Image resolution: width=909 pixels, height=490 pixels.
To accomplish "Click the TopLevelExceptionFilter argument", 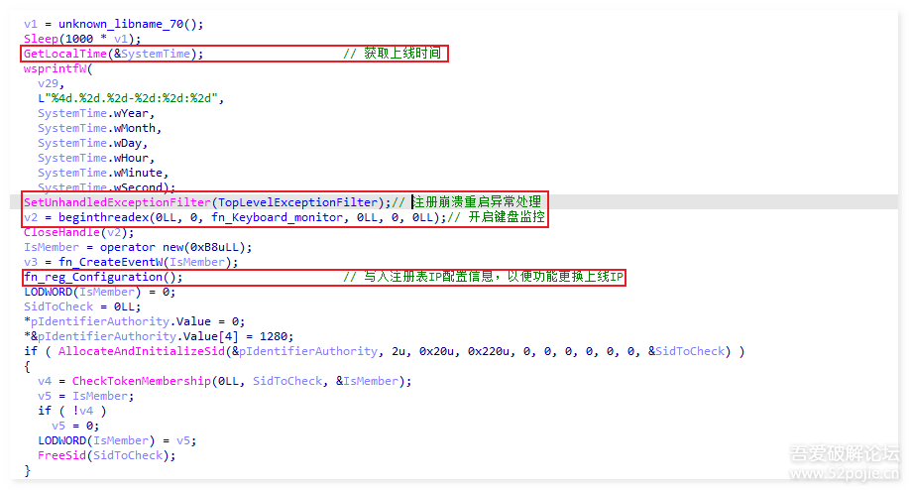I will (297, 202).
